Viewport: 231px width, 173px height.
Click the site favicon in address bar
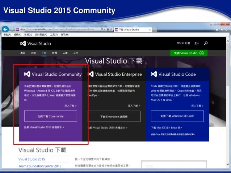click(17, 29)
